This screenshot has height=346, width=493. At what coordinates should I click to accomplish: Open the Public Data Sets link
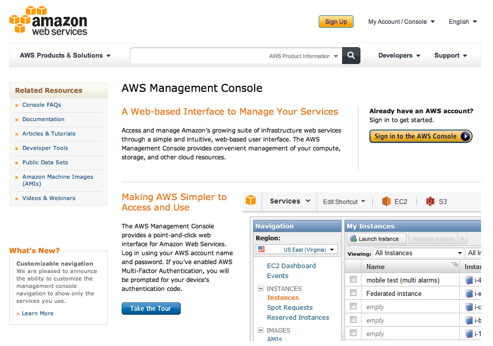coord(45,162)
